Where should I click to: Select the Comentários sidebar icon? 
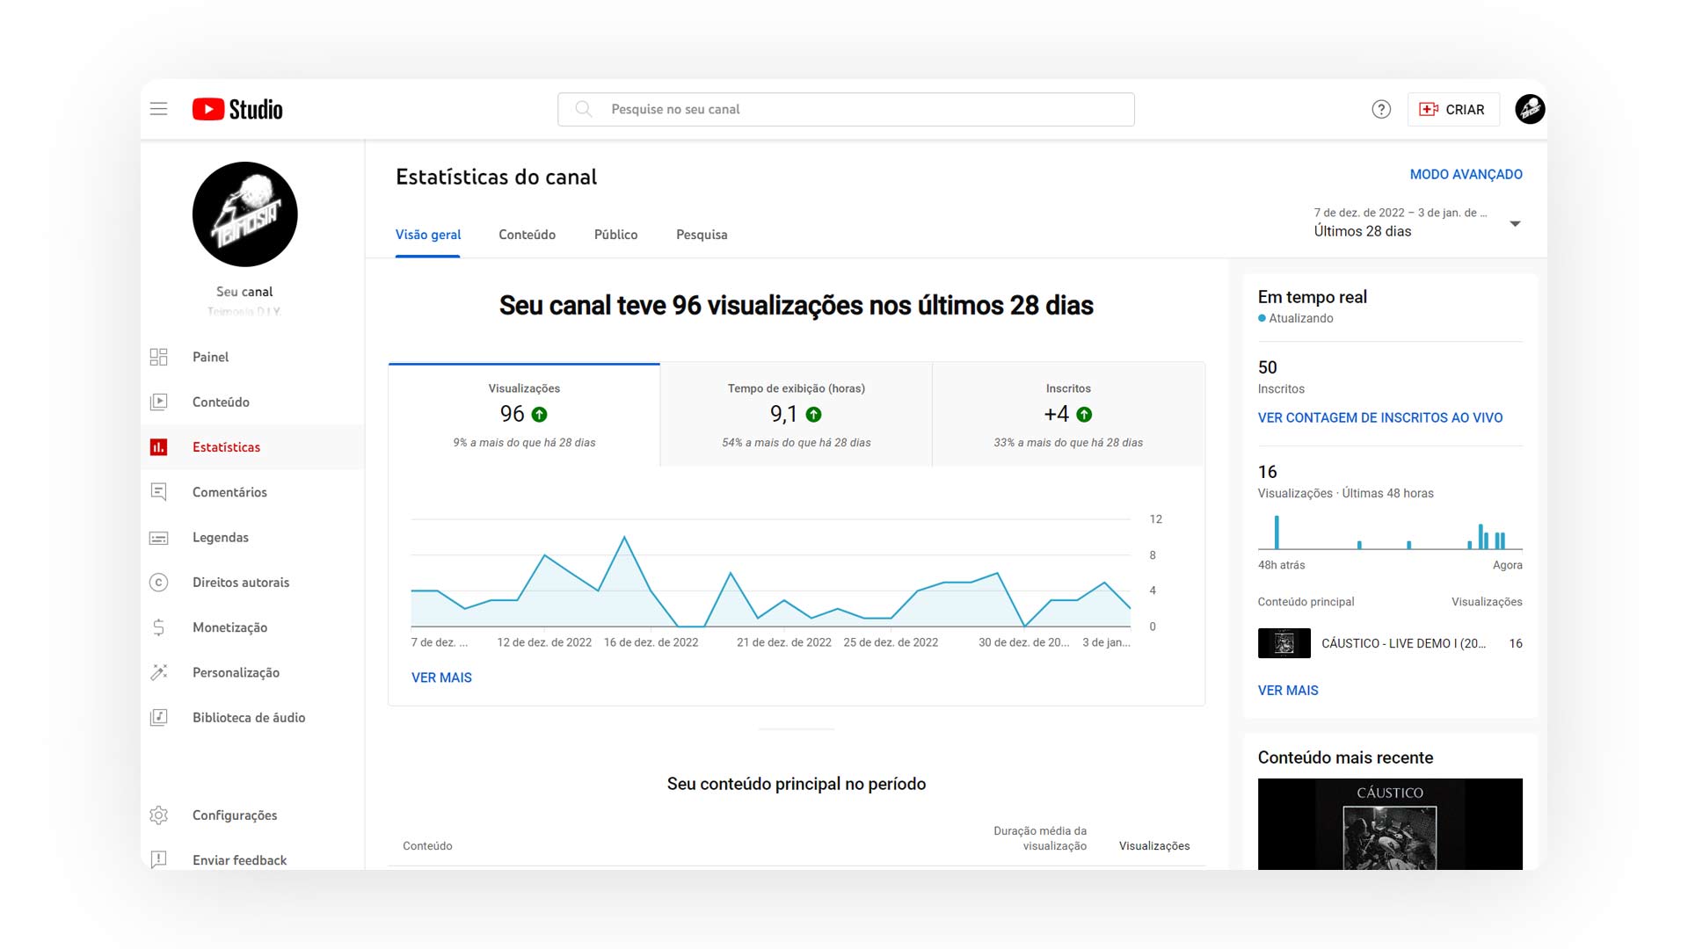coord(159,491)
